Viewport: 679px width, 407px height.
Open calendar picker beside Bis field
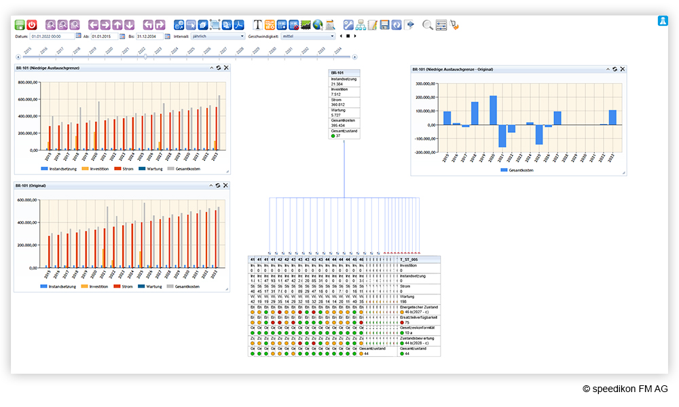(168, 37)
